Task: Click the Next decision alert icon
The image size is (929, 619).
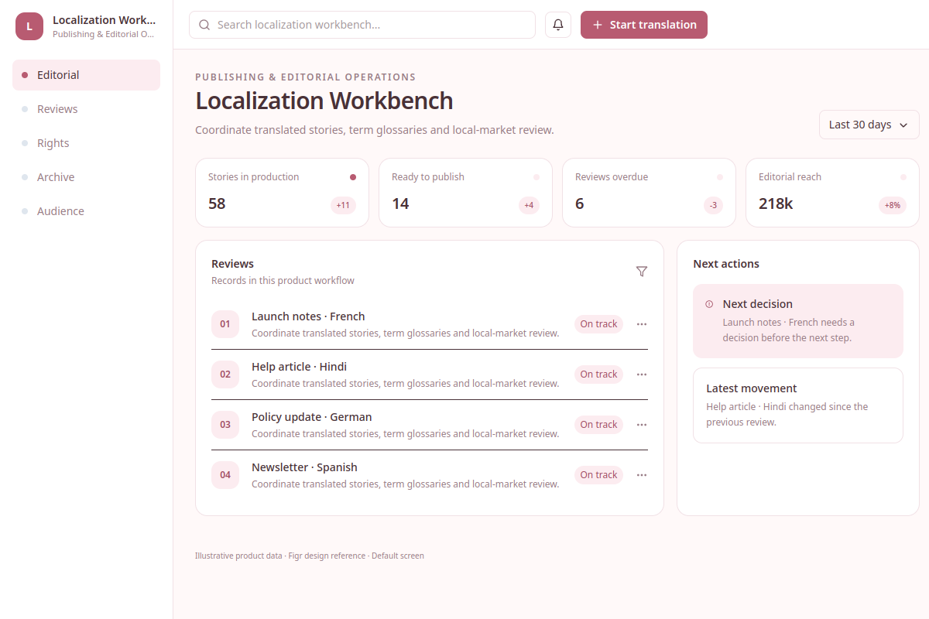Action: pos(709,304)
